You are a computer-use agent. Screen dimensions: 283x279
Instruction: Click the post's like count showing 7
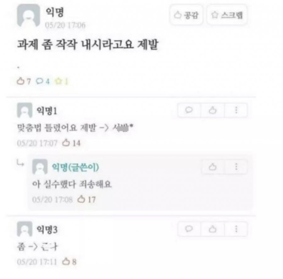click(x=24, y=81)
